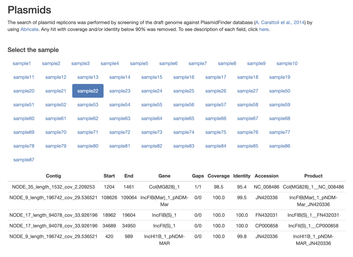Open the sample82 tab
Screen dimensions: 353x257
coord(152,146)
